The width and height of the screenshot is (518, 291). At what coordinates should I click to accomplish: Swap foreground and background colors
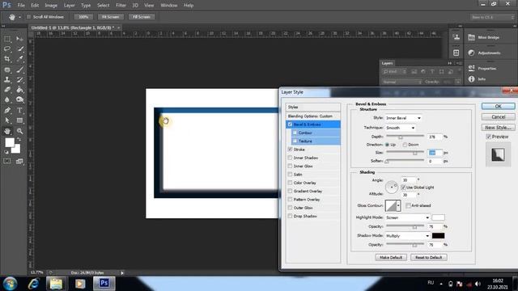(x=19, y=139)
